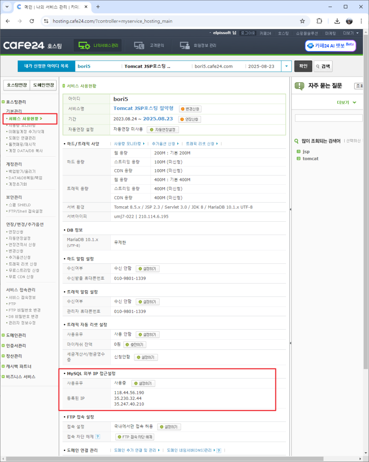Click the help icon beside 접속 차단 해제
Screen dimensions: 369x462
98,437
